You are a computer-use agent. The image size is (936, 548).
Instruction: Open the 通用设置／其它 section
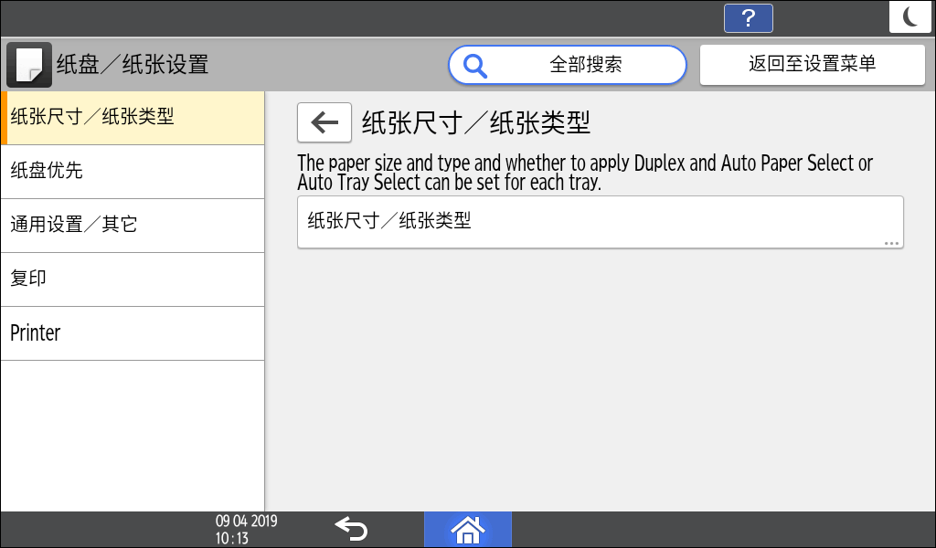coord(133,225)
